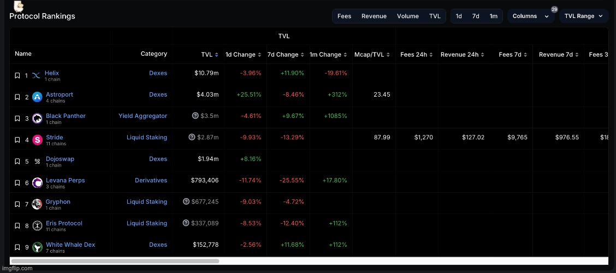Select the Fees filter tab
The width and height of the screenshot is (616, 273).
pyautogui.click(x=344, y=16)
